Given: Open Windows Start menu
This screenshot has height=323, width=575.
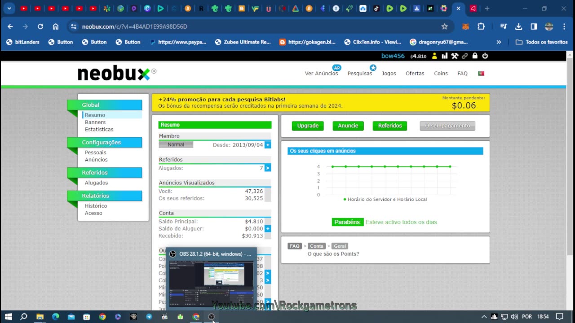Looking at the screenshot, I should pyautogui.click(x=8, y=317).
